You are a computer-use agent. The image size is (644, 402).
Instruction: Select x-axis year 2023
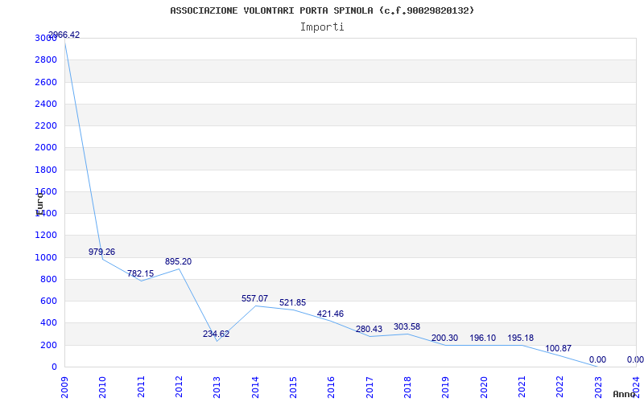(x=597, y=388)
